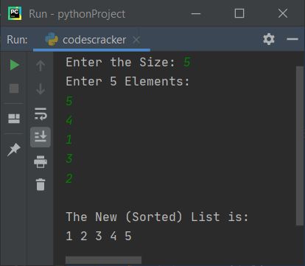Click the vertical scrollbar of console

click(x=300, y=146)
